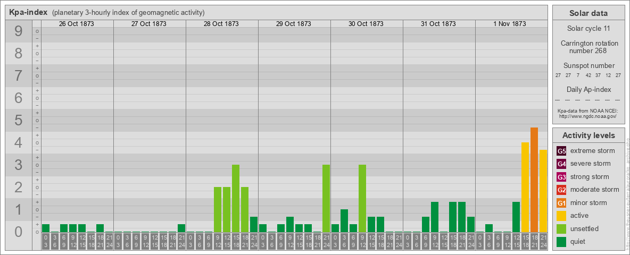Screen dimensions: 630x255
Task: Click the G3 strong storm badge
Action: (561, 177)
